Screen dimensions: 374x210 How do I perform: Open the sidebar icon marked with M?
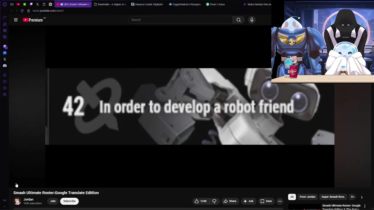pos(5,37)
